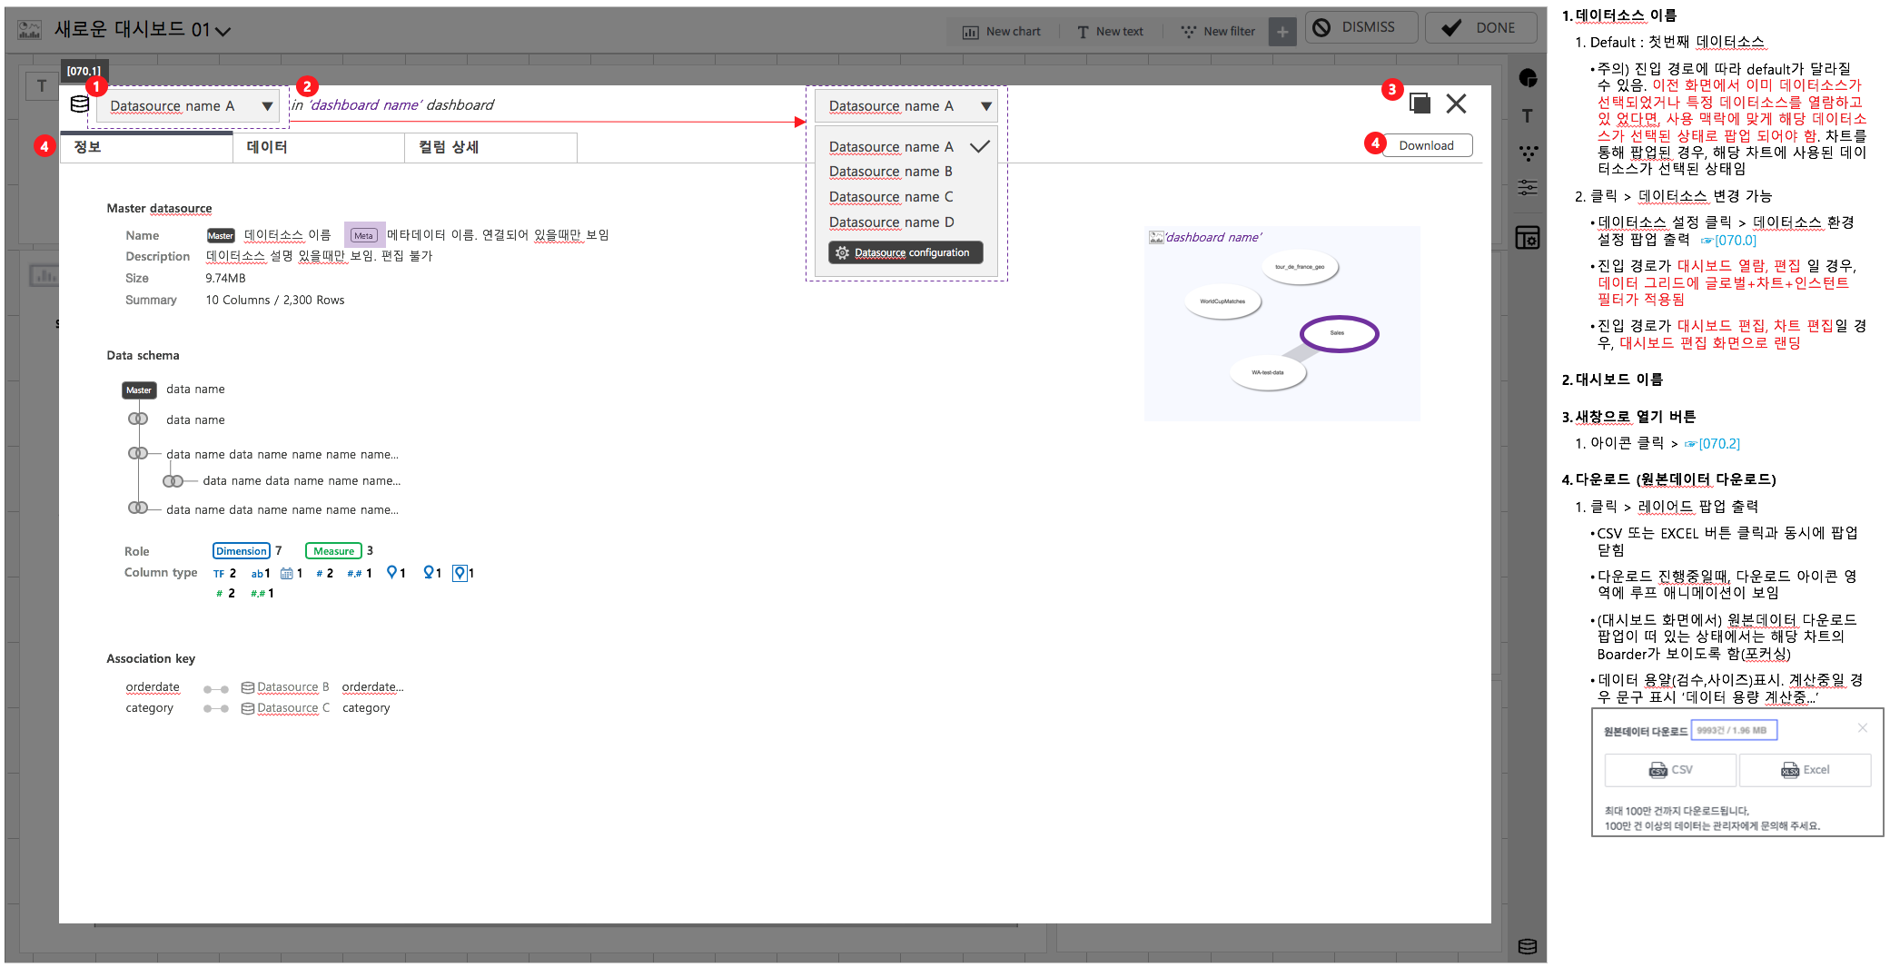Select Datasource name C from the dropdown list
Image resolution: width=1890 pixels, height=967 pixels.
coord(891,196)
